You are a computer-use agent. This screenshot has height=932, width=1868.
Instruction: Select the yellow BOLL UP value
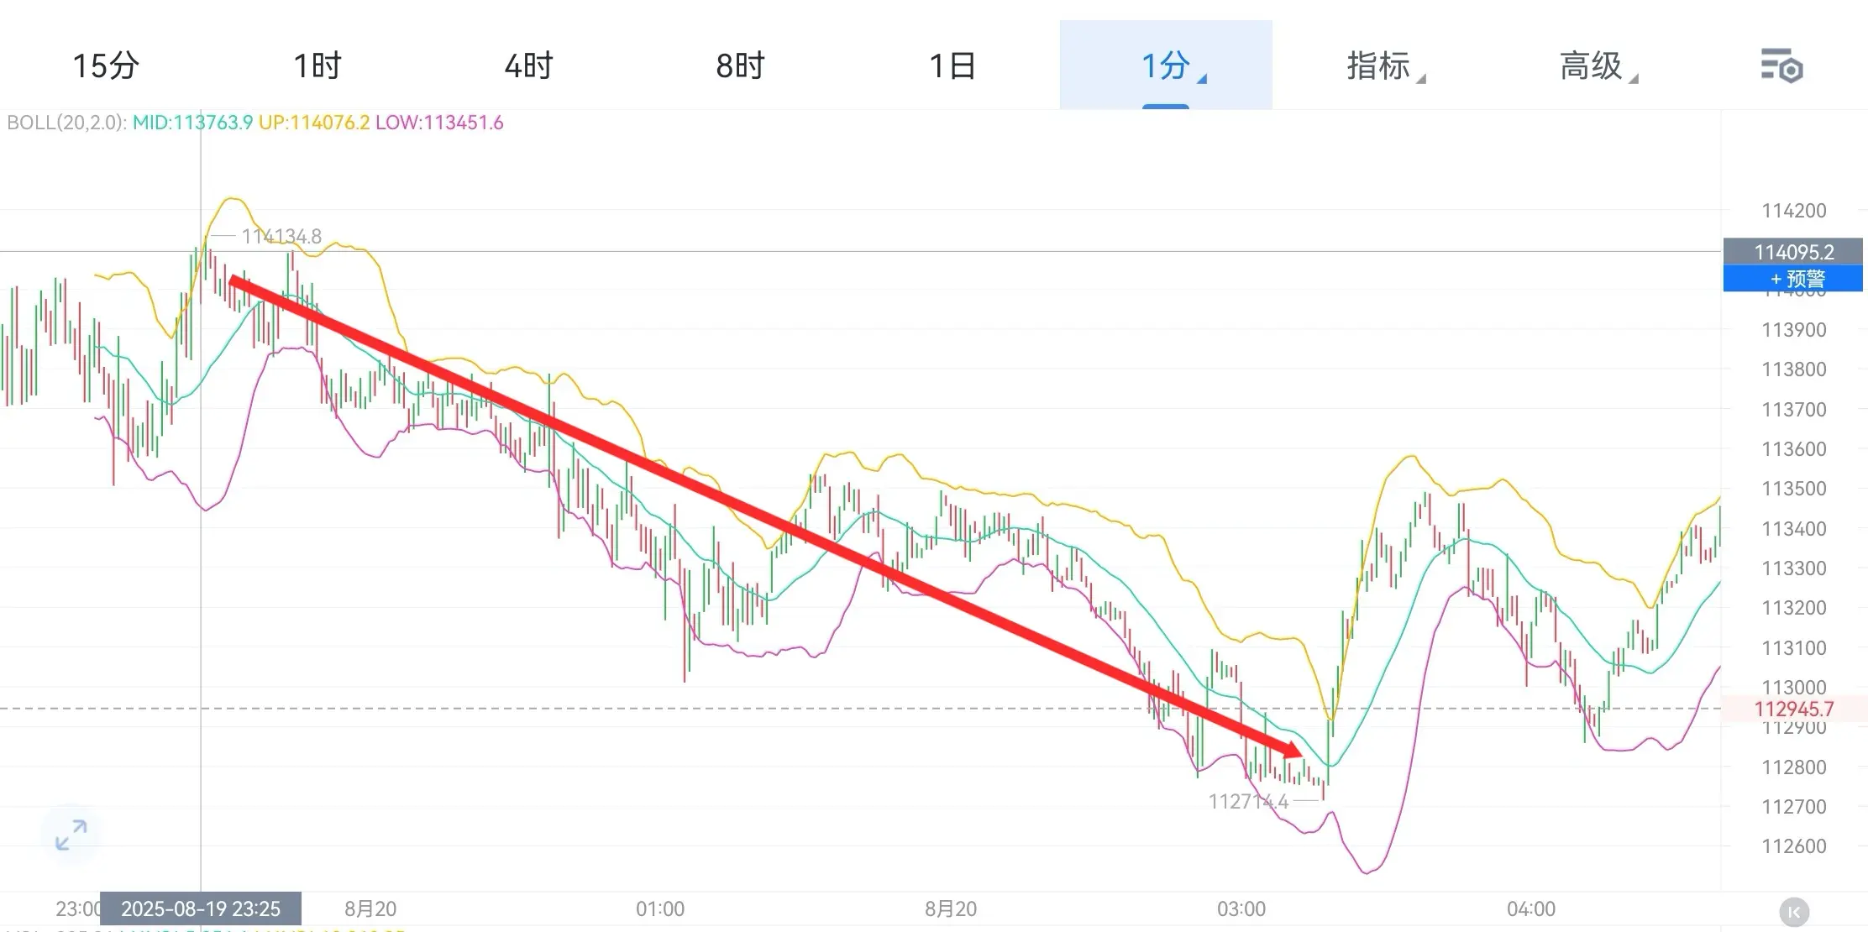coord(314,123)
